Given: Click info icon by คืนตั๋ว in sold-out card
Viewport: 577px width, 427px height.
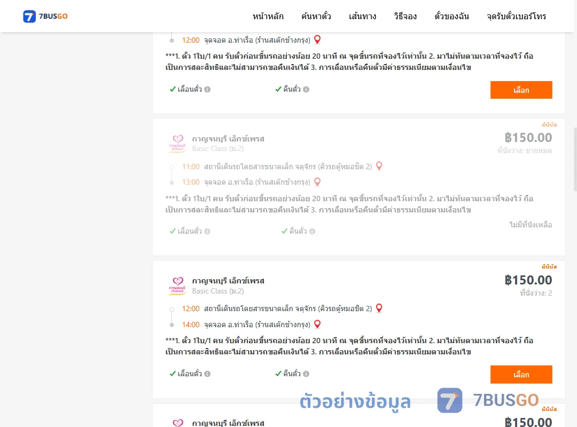Looking at the screenshot, I should (x=312, y=231).
